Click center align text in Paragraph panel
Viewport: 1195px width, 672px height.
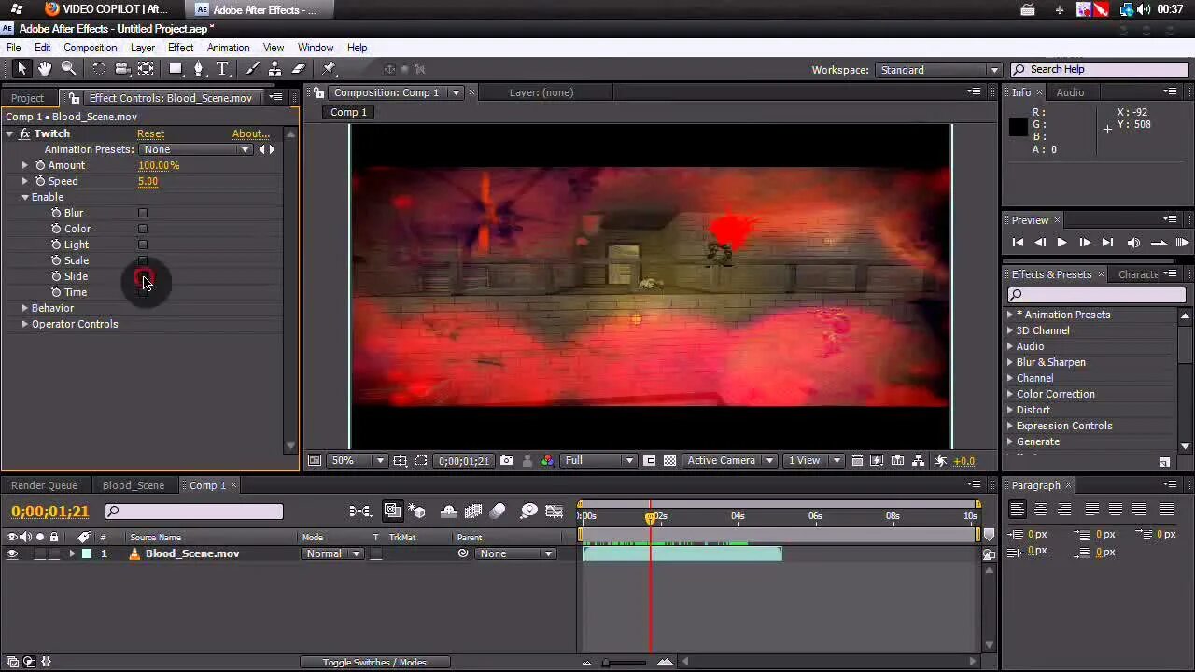(x=1041, y=510)
